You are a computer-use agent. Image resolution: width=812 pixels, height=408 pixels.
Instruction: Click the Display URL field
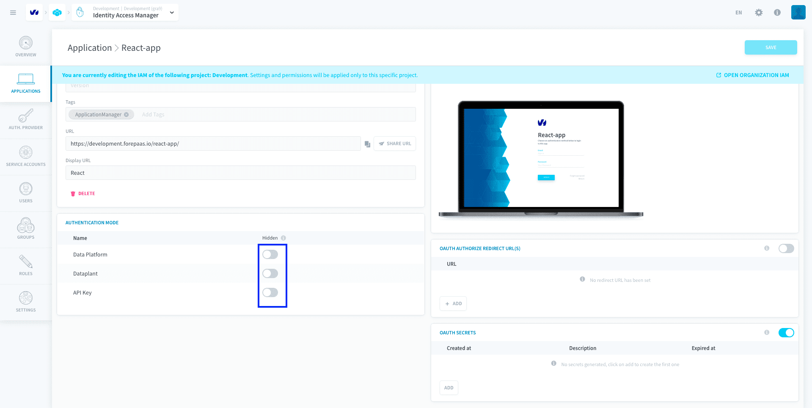click(241, 173)
